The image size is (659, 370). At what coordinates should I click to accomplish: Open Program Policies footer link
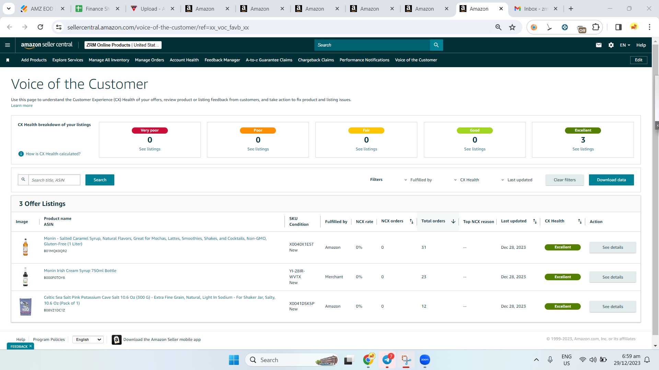(49, 340)
